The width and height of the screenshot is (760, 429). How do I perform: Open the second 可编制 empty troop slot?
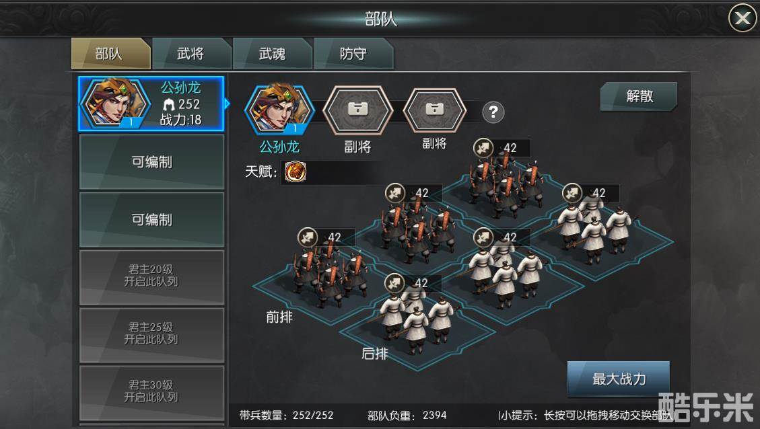[151, 220]
